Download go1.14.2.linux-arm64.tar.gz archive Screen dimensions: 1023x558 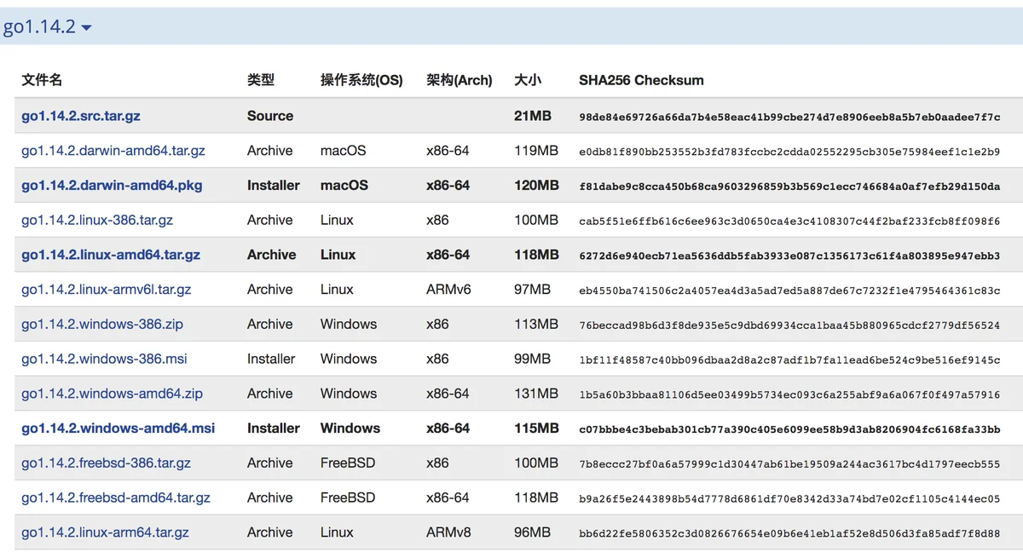point(105,532)
